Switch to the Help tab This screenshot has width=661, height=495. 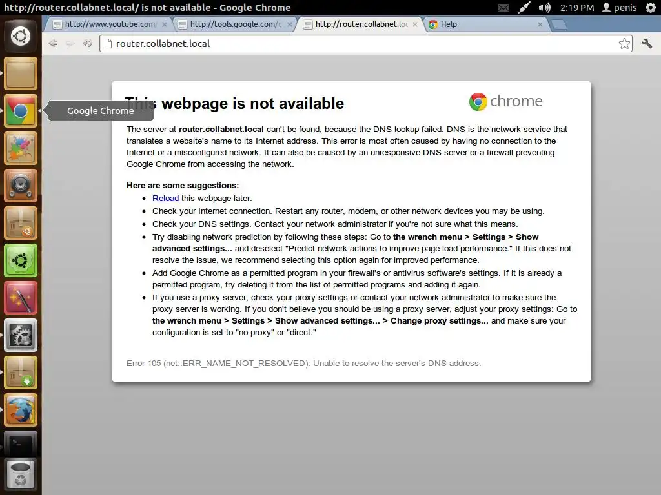pos(485,24)
